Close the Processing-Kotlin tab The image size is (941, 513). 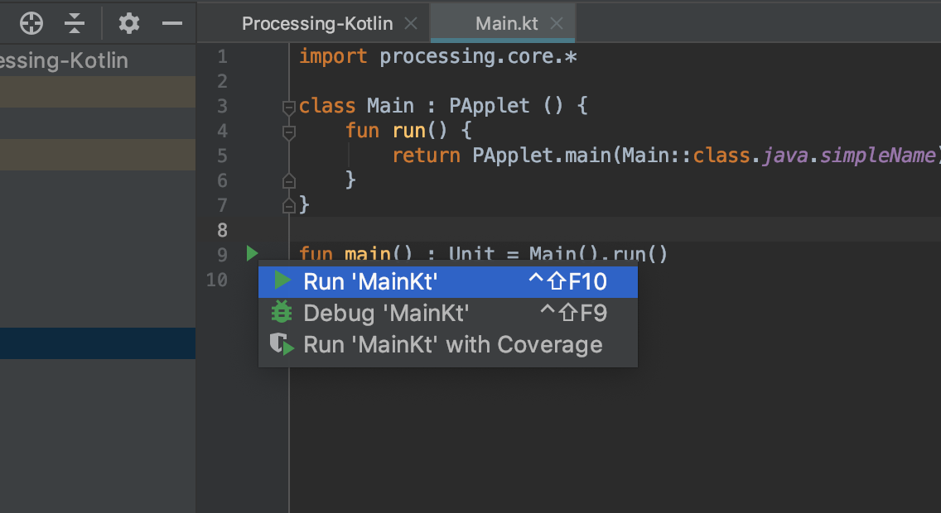click(x=411, y=23)
